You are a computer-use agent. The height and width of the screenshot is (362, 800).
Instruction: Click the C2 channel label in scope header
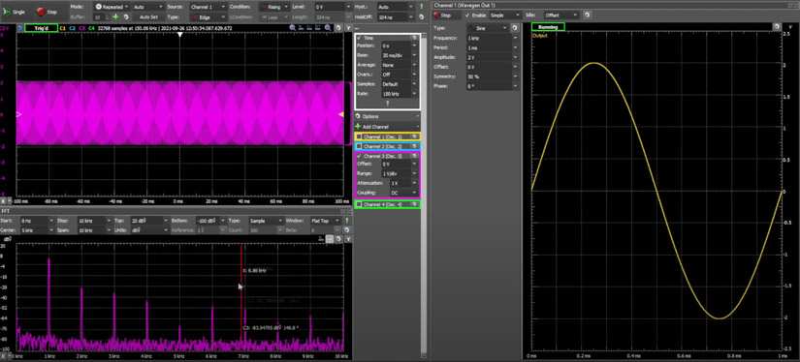click(73, 28)
